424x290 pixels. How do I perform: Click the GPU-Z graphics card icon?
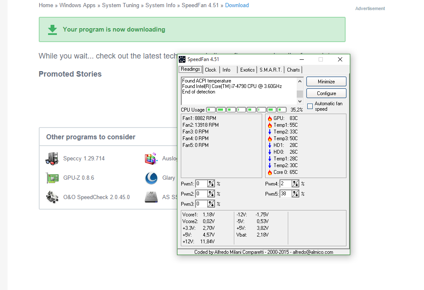coord(52,178)
